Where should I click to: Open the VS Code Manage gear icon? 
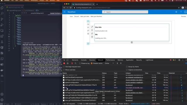click(2, 100)
